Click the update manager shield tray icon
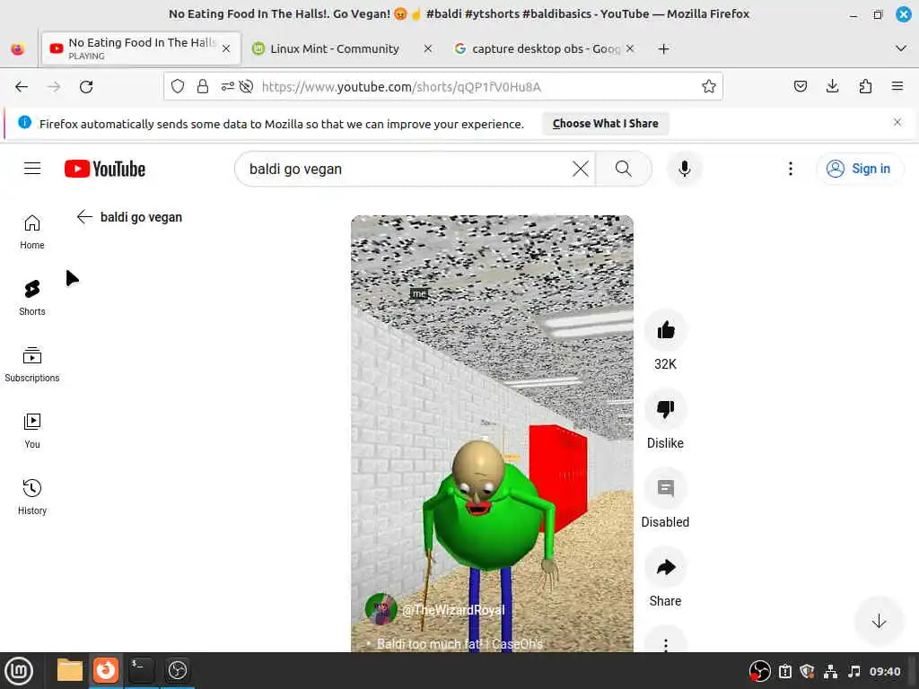This screenshot has height=689, width=919. click(x=807, y=671)
